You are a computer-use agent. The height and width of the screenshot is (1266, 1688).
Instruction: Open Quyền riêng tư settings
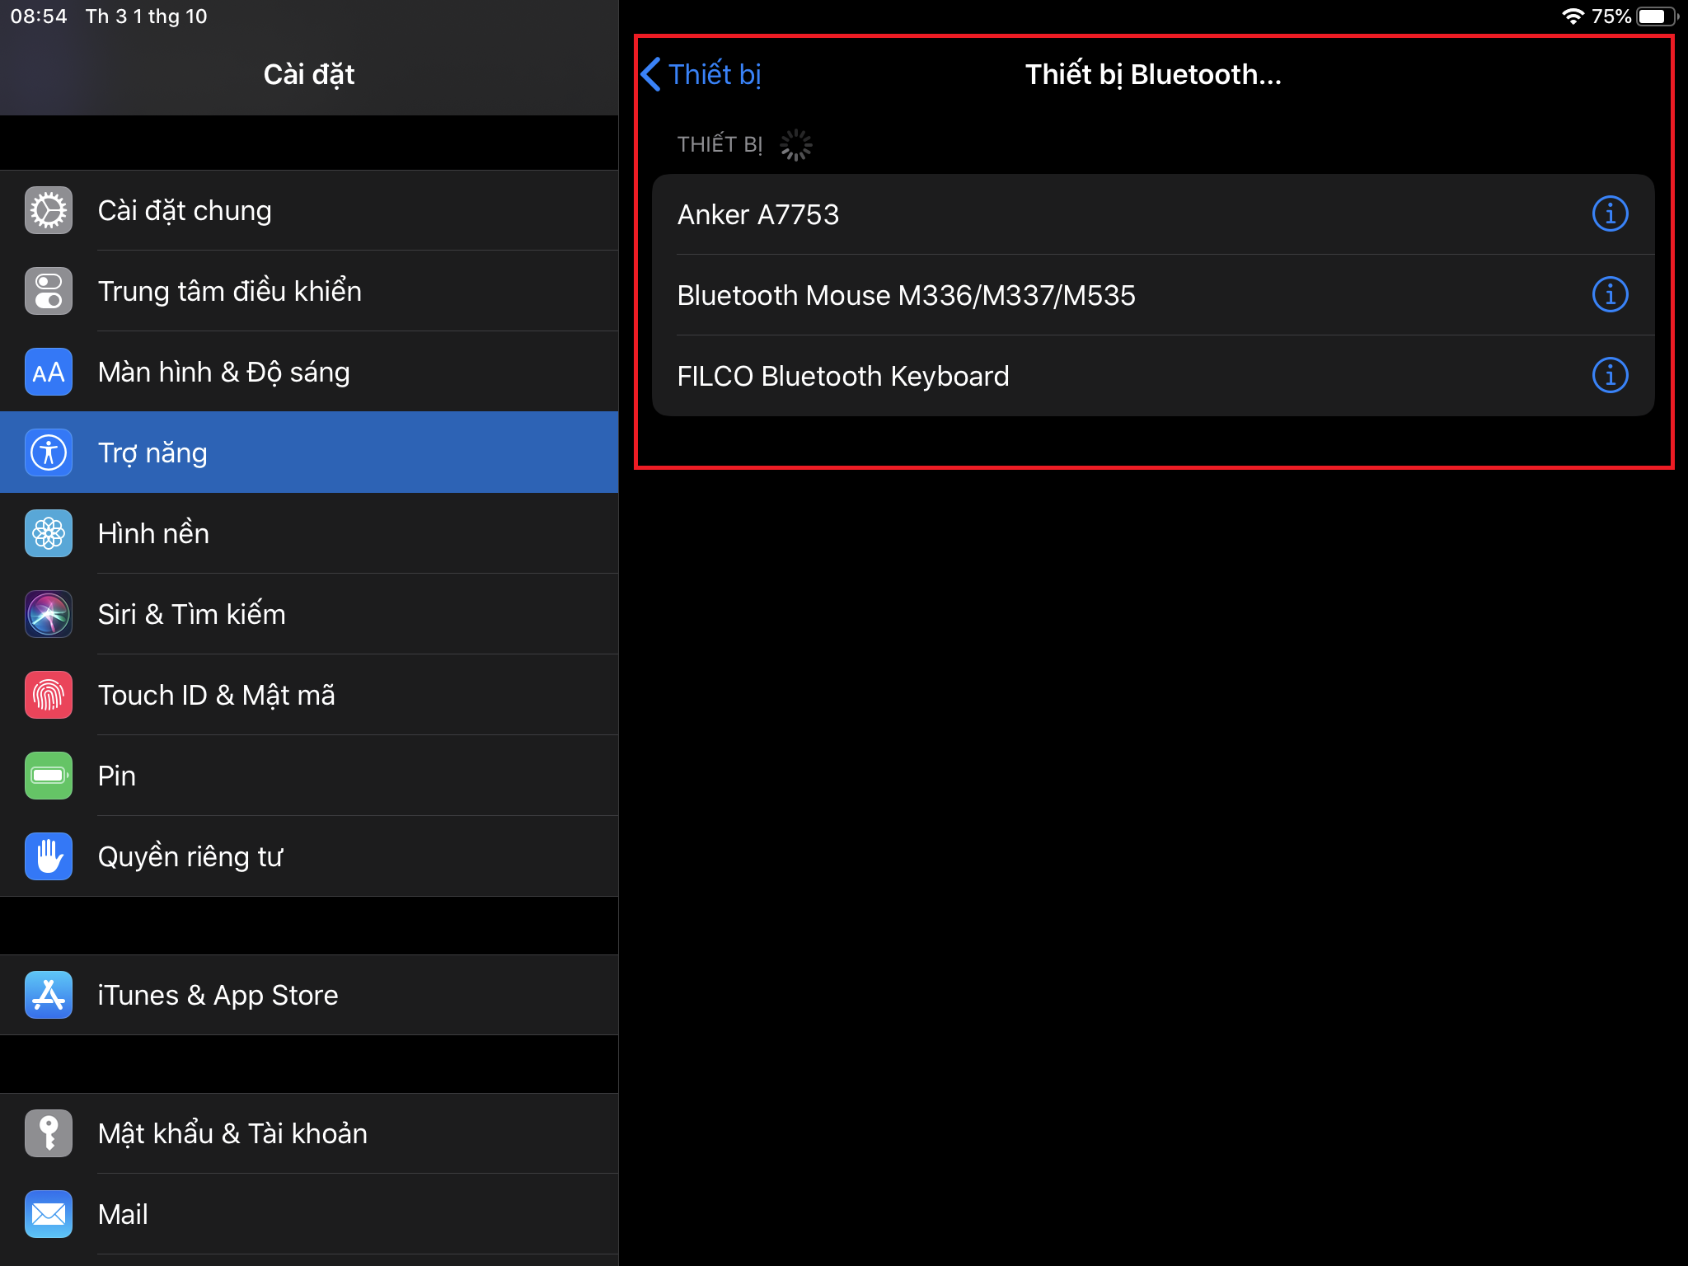pyautogui.click(x=309, y=856)
